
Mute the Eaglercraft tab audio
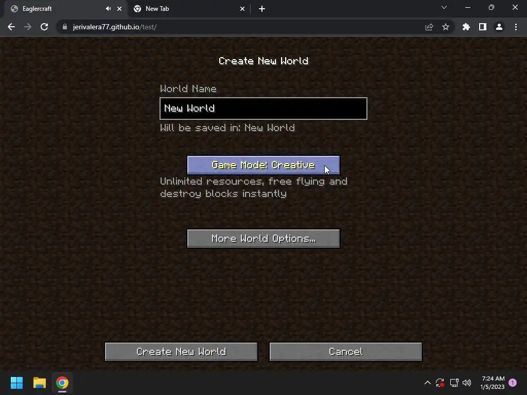[x=108, y=9]
